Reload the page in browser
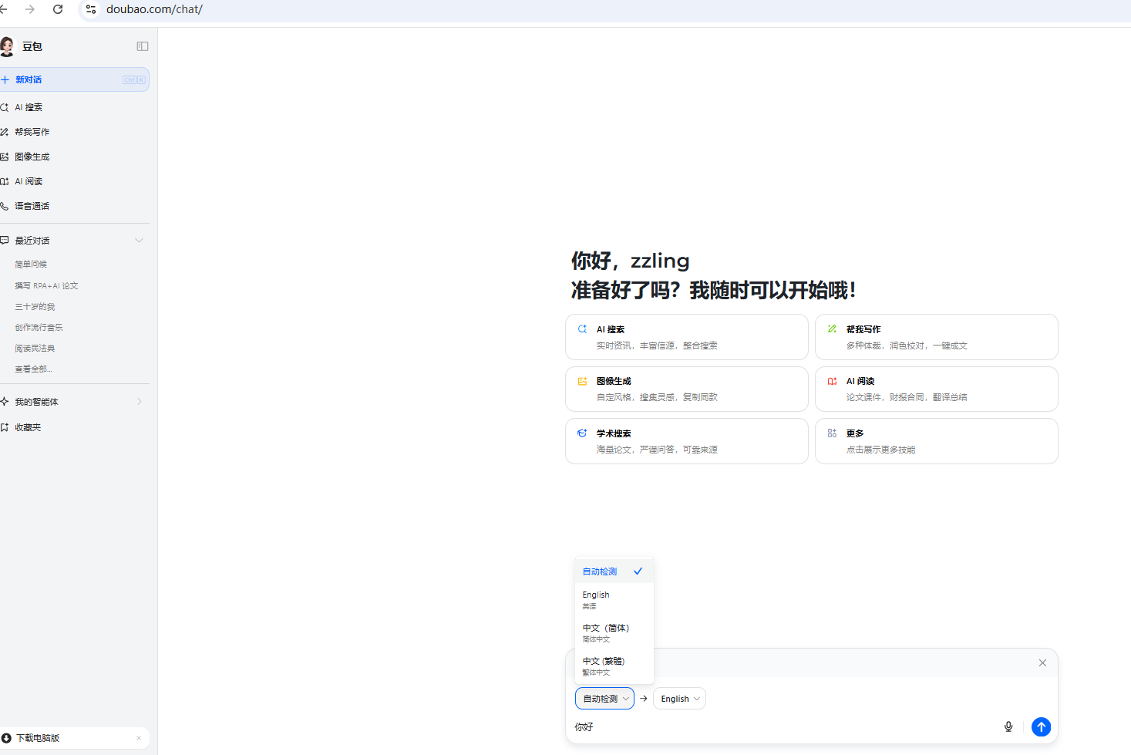The width and height of the screenshot is (1131, 755). 58,9
